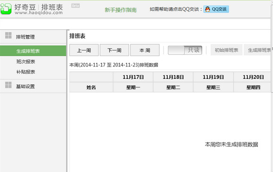Click the 11月19日 column header
This screenshot has height=172, width=273.
point(213,77)
